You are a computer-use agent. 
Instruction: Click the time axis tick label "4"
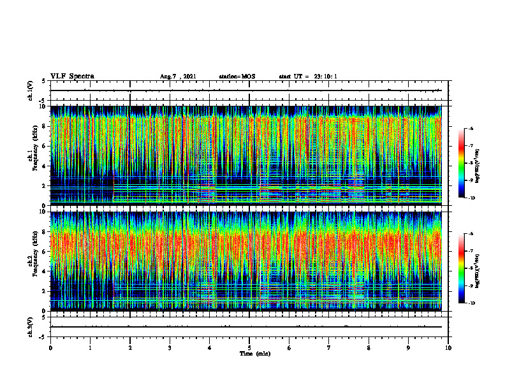pyautogui.click(x=210, y=348)
